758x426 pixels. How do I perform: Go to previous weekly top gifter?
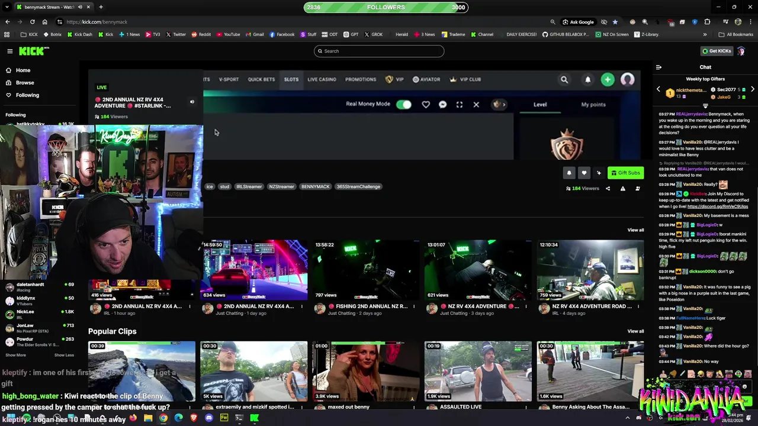pyautogui.click(x=658, y=89)
